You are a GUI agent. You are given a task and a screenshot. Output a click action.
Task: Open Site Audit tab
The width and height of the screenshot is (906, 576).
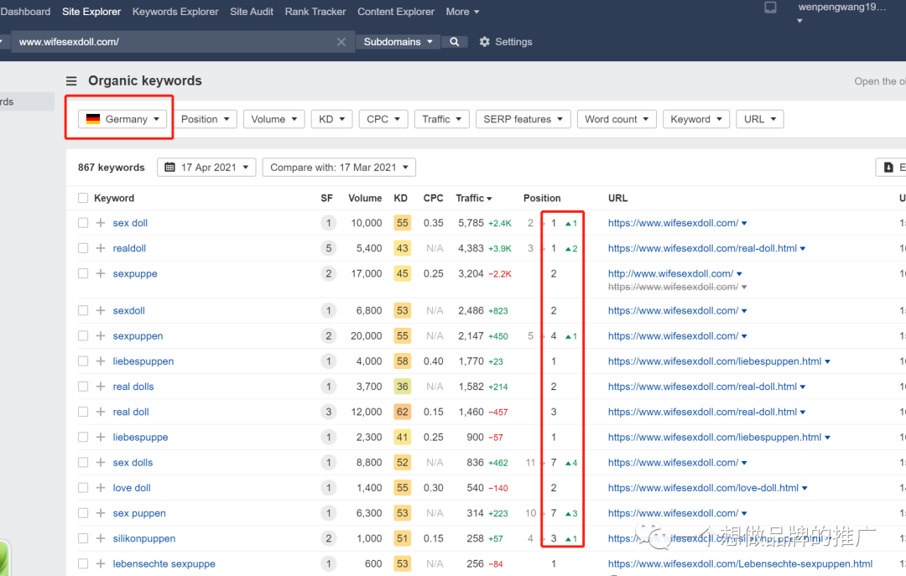252,12
